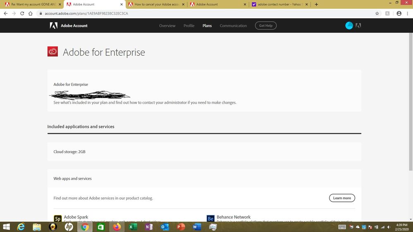This screenshot has height=232, width=413.
Task: Launch Internet Explorer from taskbar
Action: point(21,227)
